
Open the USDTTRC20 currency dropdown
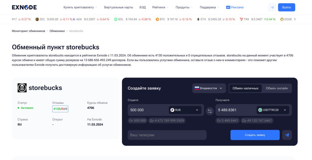tap(273, 110)
